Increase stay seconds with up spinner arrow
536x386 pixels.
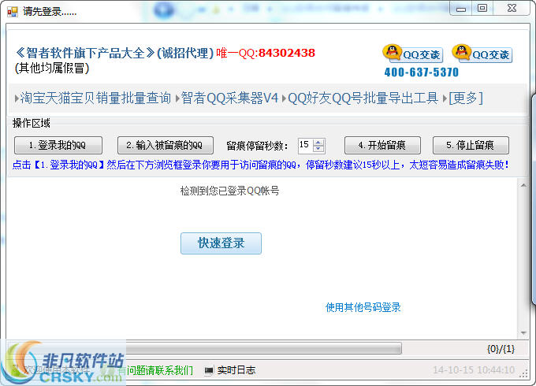tap(318, 142)
